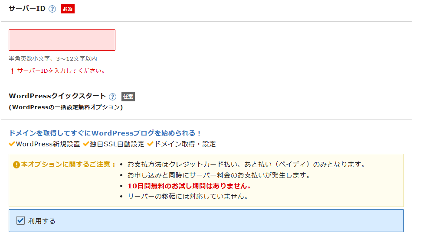Click the 本オプションに関するご注意 notice title
Viewport: 426px width, 239px height.
[69, 165]
